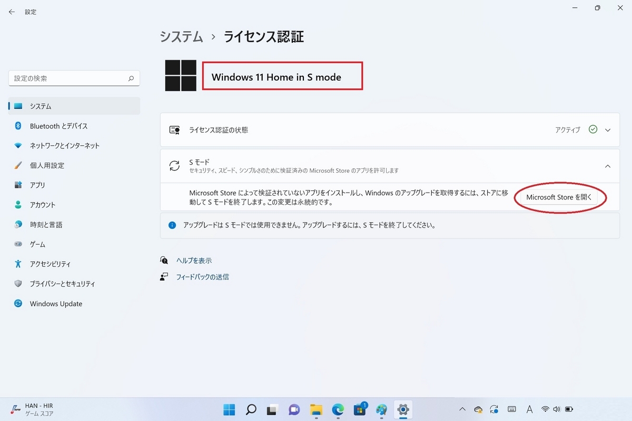Image resolution: width=632 pixels, height=421 pixels.
Task: Click the blue info icon in upgrade notice
Action: (172, 225)
